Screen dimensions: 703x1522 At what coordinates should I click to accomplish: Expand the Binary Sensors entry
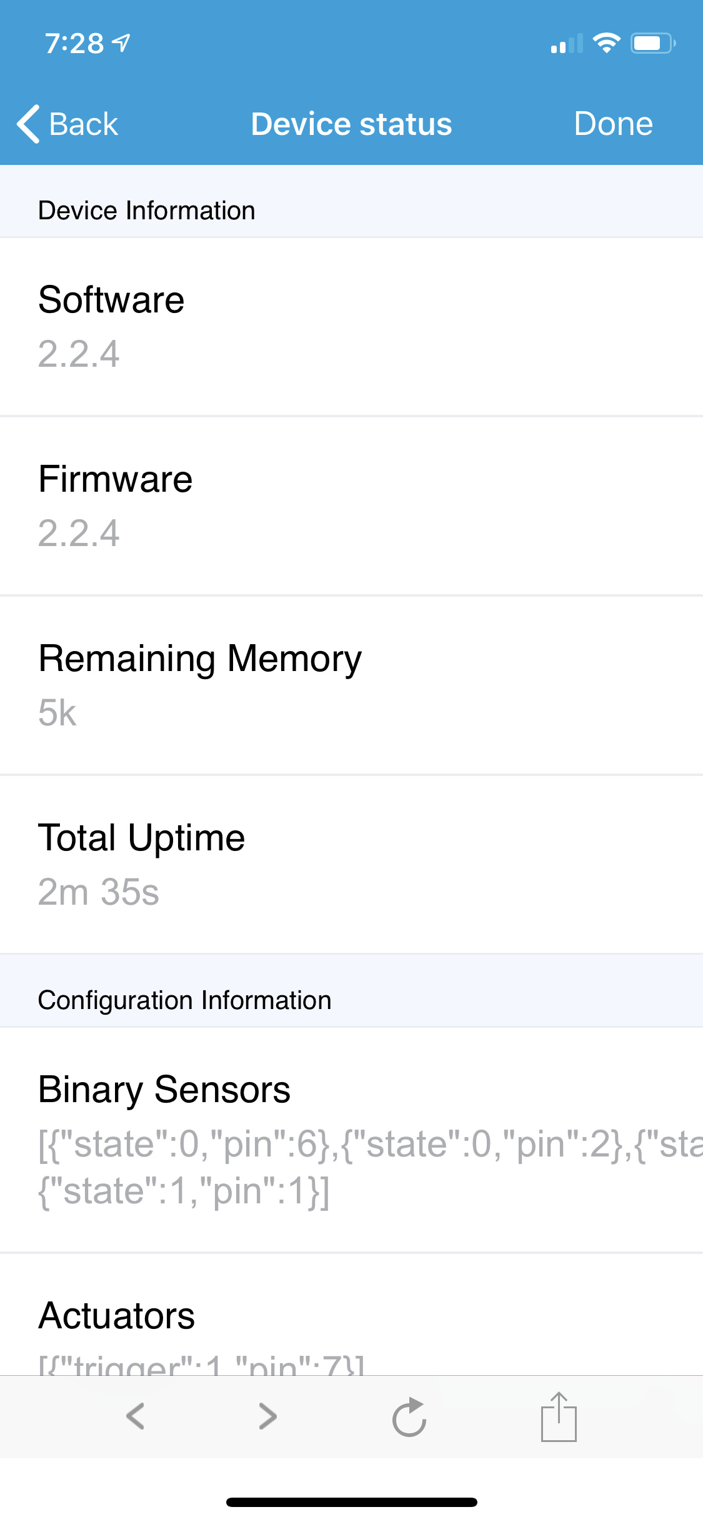(351, 1137)
